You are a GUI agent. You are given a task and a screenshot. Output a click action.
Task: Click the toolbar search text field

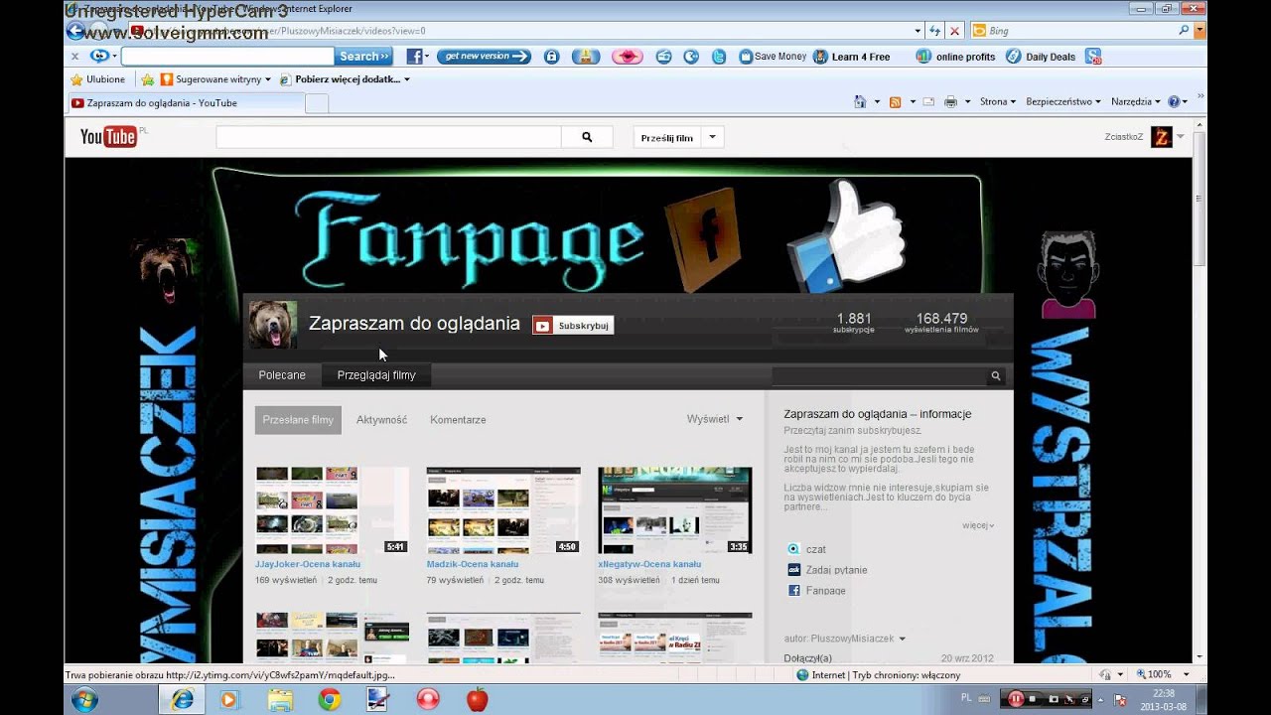[x=227, y=57]
